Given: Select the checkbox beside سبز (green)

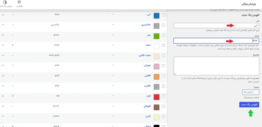Looking at the screenshot, I should click(163, 36).
